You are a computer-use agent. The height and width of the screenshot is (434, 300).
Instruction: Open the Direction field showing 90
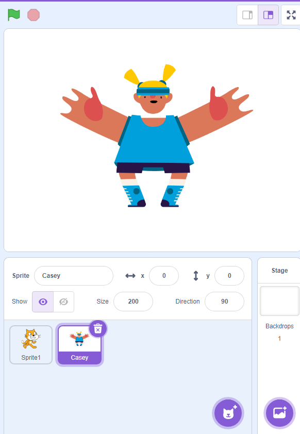point(224,302)
